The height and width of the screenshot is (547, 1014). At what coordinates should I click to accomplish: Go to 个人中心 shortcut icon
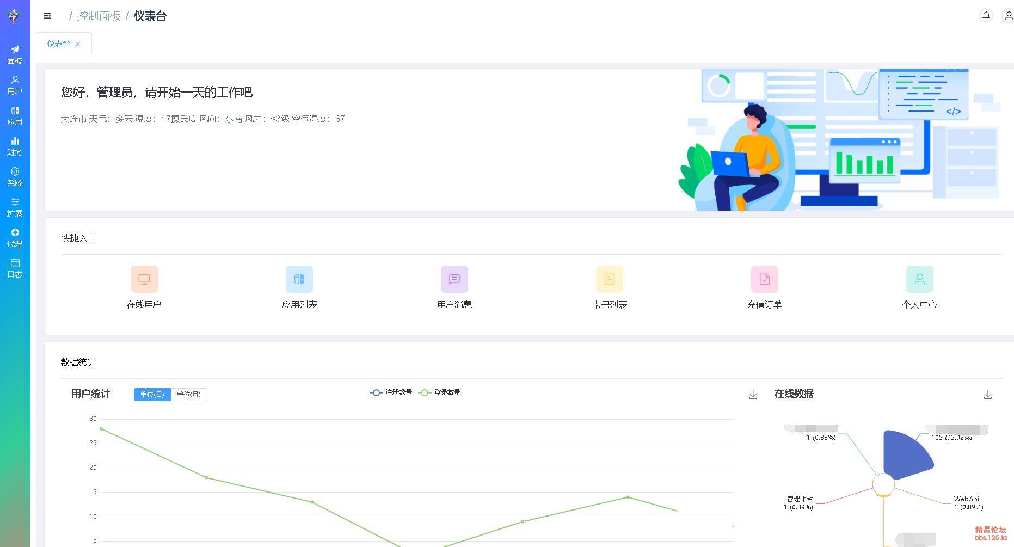[x=919, y=279]
